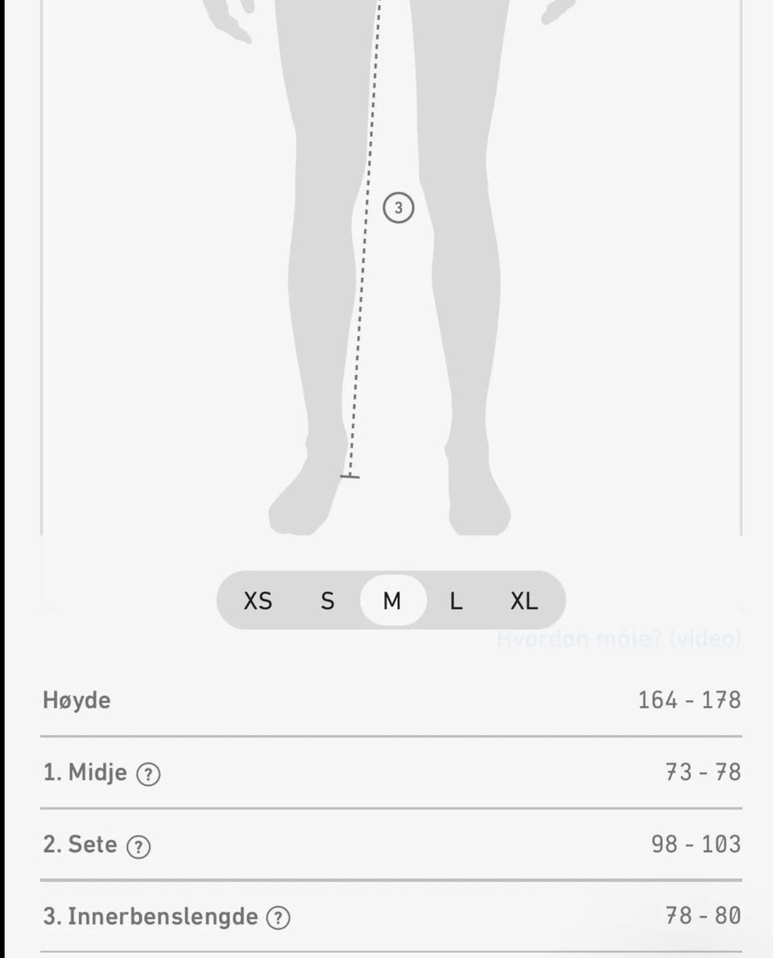Viewport: 773px width, 958px height.
Task: Show help for Innerbenslengde measurement
Action: tap(278, 918)
